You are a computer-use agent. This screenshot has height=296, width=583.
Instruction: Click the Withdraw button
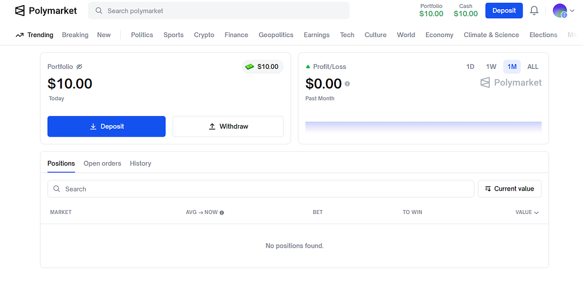click(x=228, y=126)
